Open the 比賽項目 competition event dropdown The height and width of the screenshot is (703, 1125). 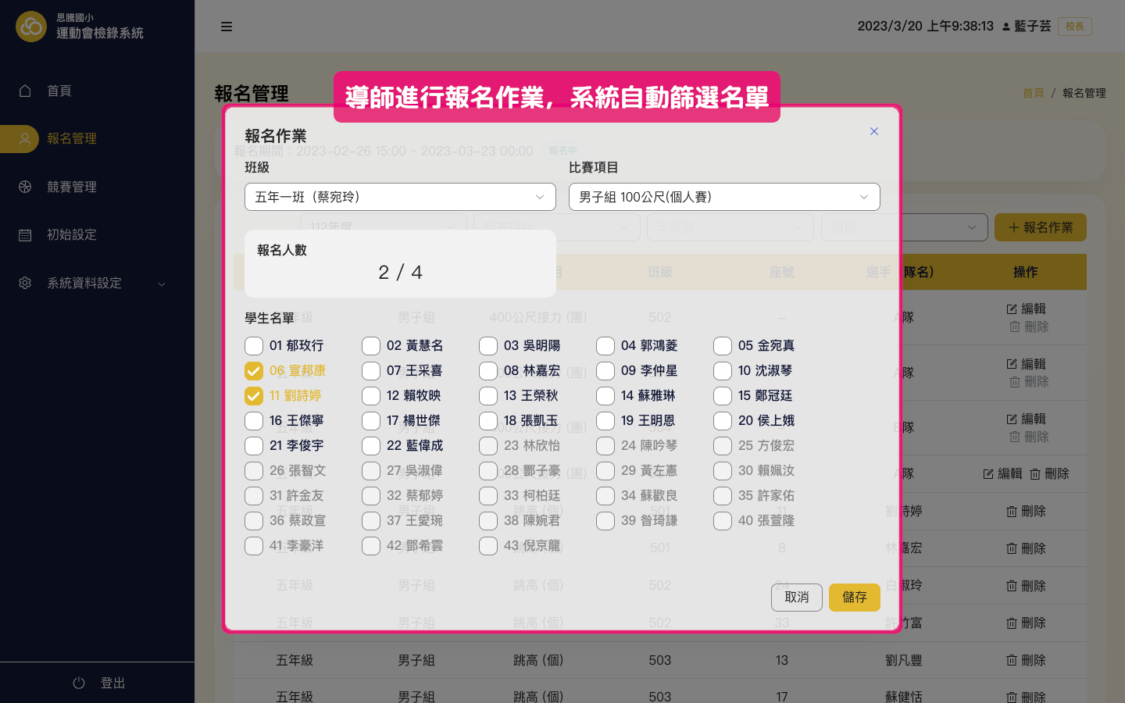[724, 197]
